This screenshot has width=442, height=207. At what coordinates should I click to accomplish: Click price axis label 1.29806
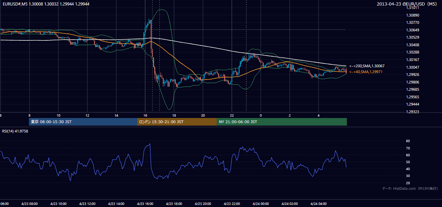click(413, 82)
